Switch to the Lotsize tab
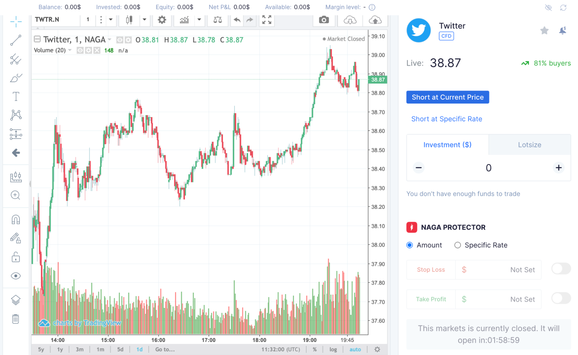The width and height of the screenshot is (578, 355). (529, 145)
